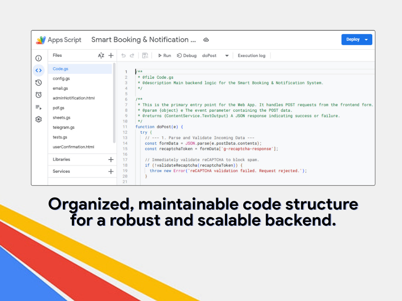This screenshot has height=301, width=402.
Task: Click the Redo arrow icon
Action: point(132,55)
